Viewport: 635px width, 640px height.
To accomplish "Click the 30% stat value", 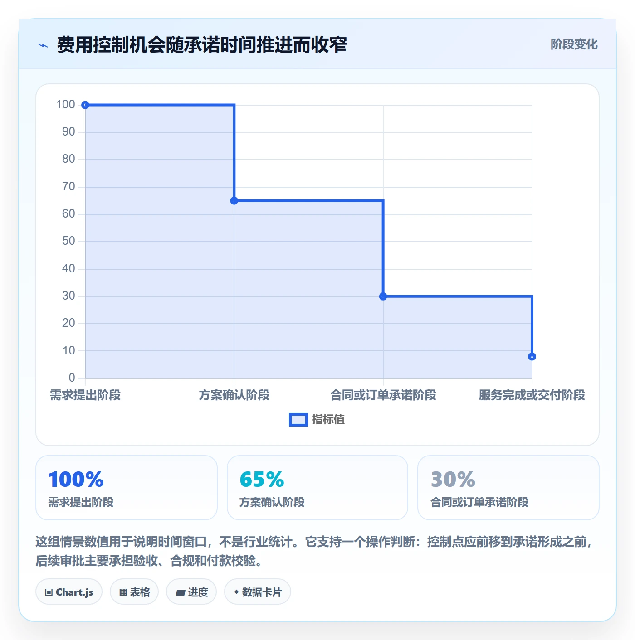I will (x=453, y=480).
